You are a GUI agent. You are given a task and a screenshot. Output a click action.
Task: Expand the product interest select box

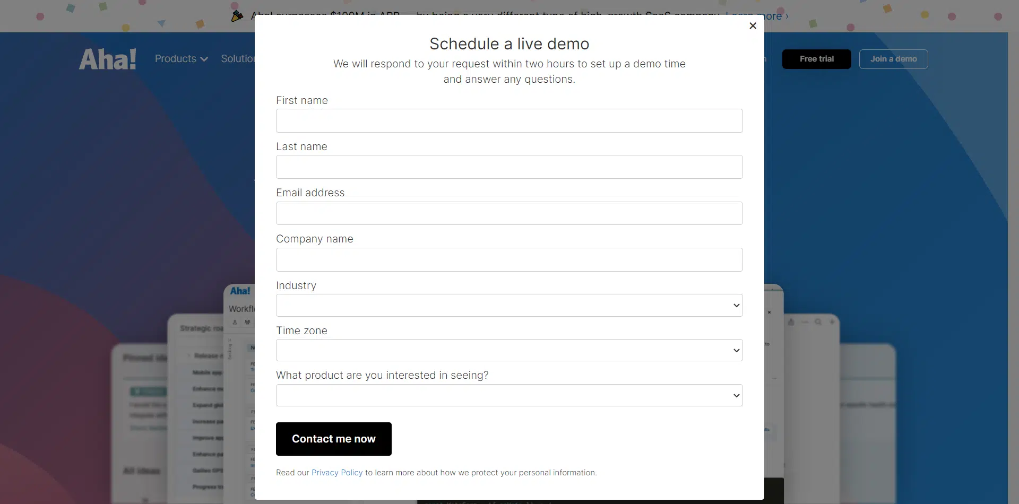tap(509, 395)
